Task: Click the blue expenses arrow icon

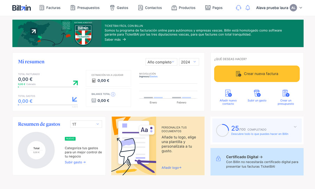Action: pyautogui.click(x=75, y=99)
